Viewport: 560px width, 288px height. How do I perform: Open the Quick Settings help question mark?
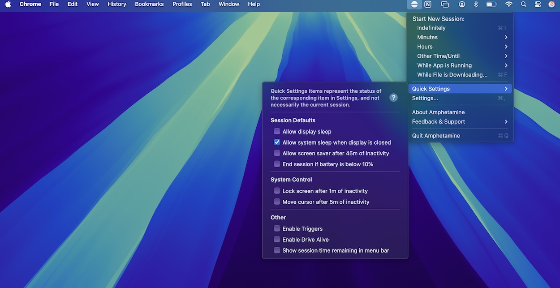point(394,98)
